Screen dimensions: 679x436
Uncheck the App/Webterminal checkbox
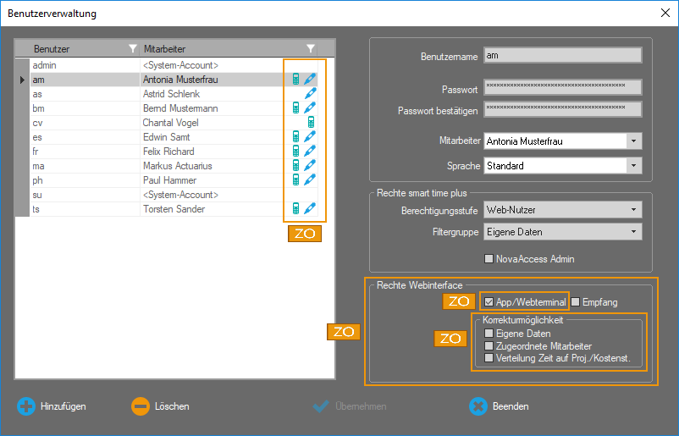(489, 301)
